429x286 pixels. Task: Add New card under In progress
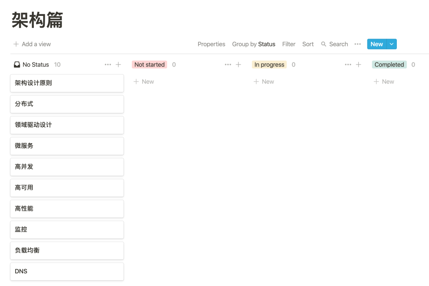(264, 82)
